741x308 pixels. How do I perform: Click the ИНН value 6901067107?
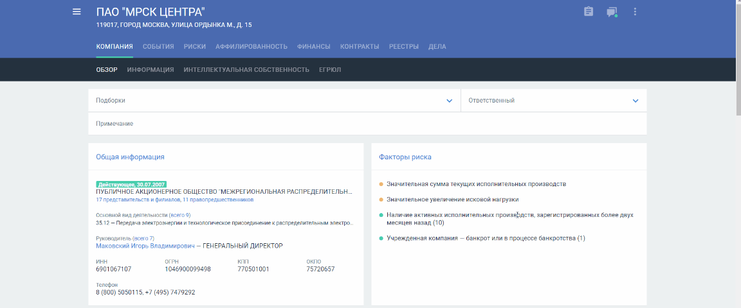(113, 269)
